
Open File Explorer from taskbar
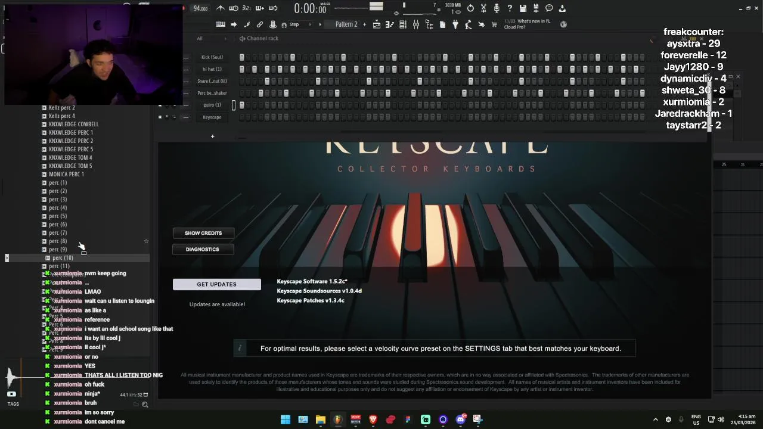320,419
